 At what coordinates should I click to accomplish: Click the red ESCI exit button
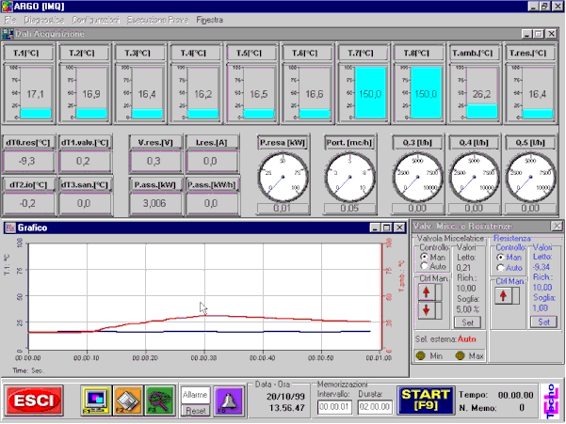34,400
